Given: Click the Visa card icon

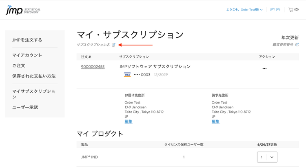Looking at the screenshot, I should 127,75.
